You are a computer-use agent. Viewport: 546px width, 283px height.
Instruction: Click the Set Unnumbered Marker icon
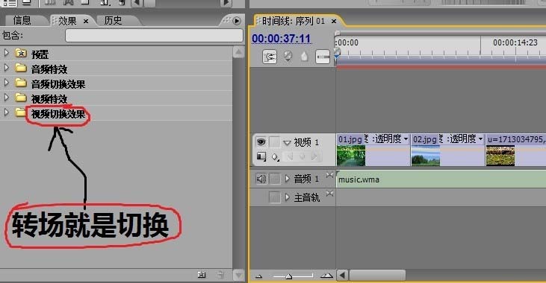click(x=304, y=57)
